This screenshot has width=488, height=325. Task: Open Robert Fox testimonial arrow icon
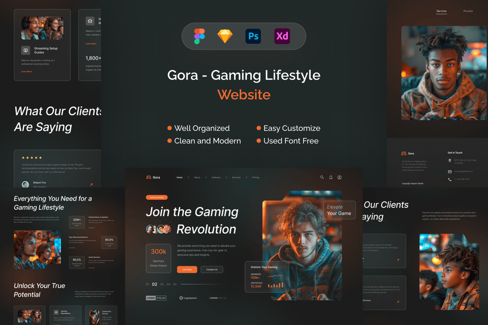coord(91,185)
